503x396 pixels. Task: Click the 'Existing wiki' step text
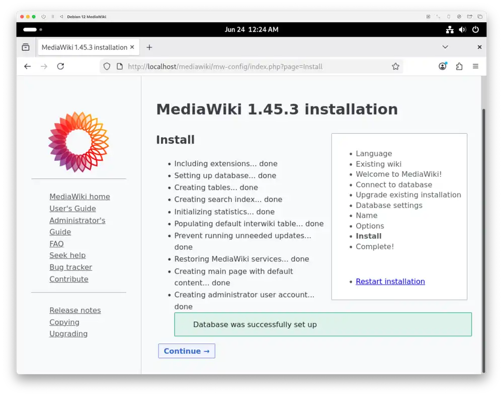(x=378, y=164)
